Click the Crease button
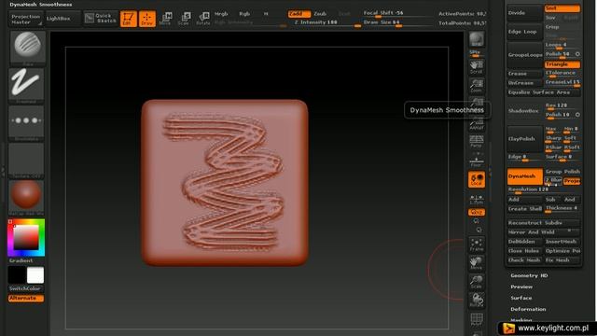Viewport: 597px width, 336px height. 524,74
